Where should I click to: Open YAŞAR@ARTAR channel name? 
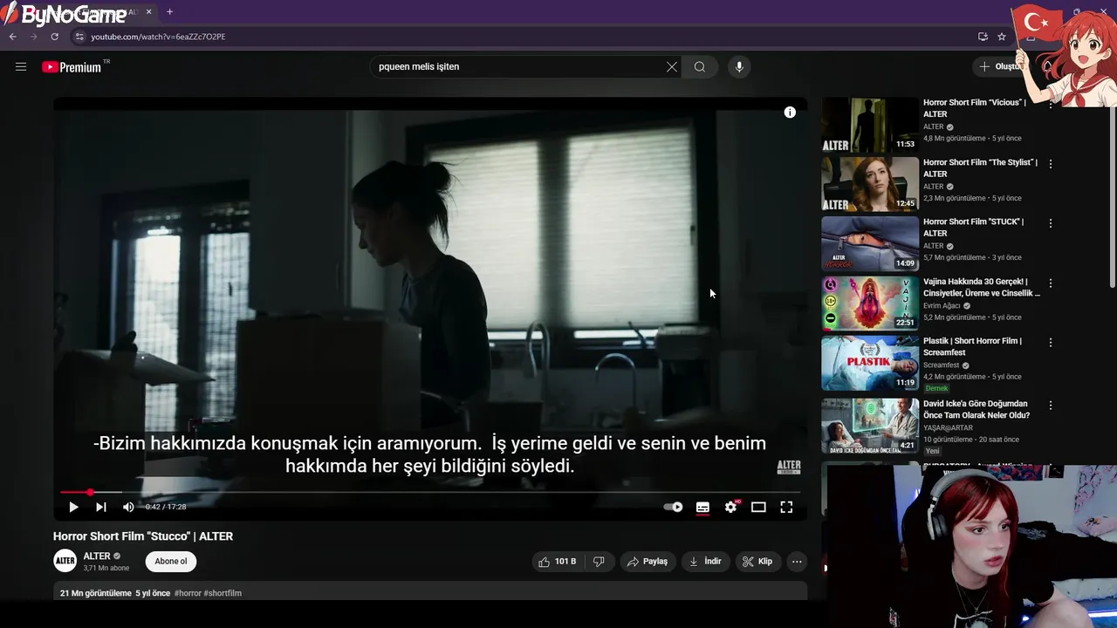(949, 428)
